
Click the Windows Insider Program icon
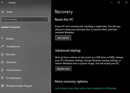tap(2, 86)
